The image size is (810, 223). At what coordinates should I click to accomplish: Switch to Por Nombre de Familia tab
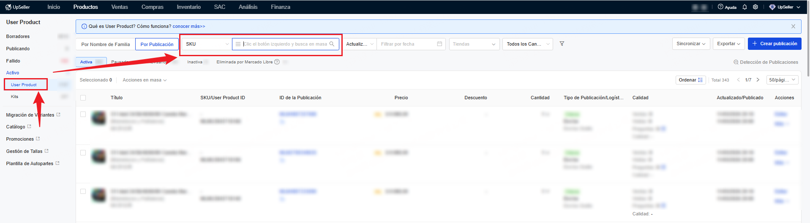106,44
